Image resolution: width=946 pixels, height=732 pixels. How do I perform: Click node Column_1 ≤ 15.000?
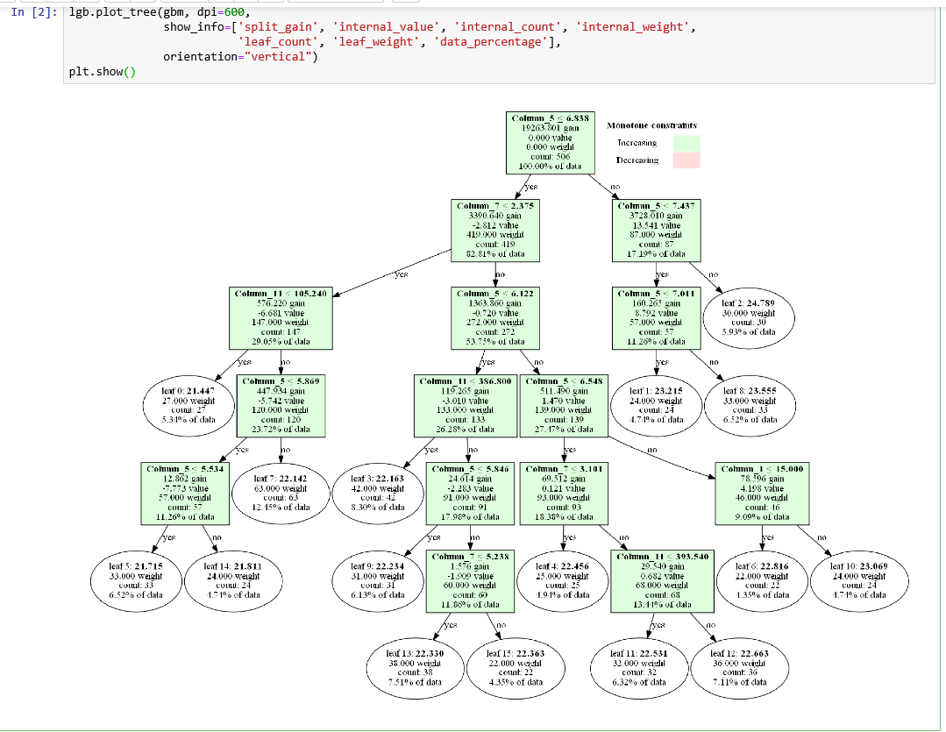(762, 493)
